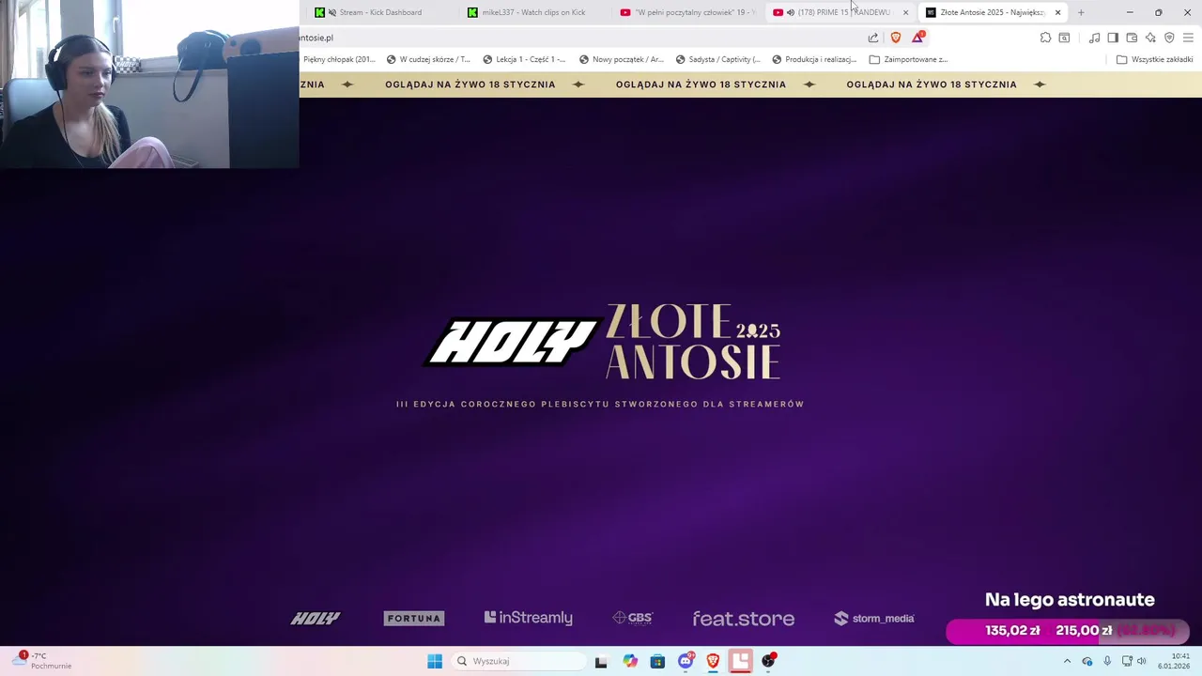
Task: Open the Windows Start menu
Action: pyautogui.click(x=435, y=661)
